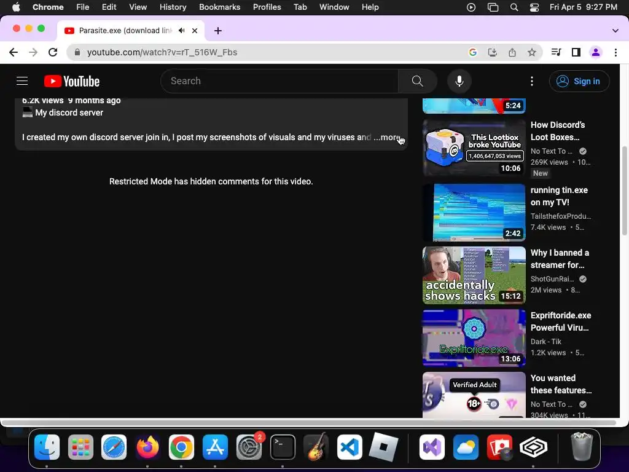Open Expriftoride.exe video thumbnail

coord(474,338)
